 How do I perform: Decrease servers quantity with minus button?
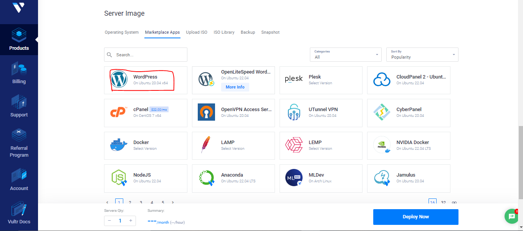tap(109, 221)
